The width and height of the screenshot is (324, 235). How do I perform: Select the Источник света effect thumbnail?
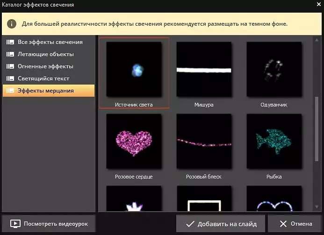click(x=134, y=70)
